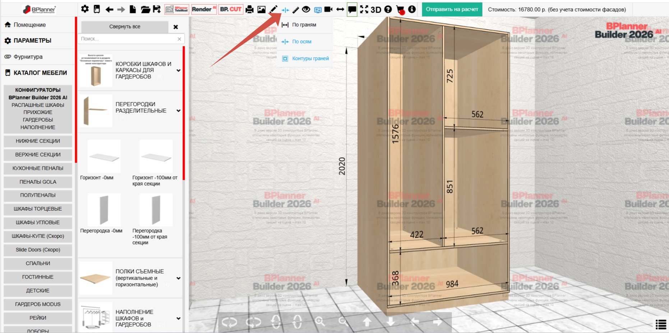Click the video camera icon
Viewport: 669px width, 333px height.
[328, 9]
